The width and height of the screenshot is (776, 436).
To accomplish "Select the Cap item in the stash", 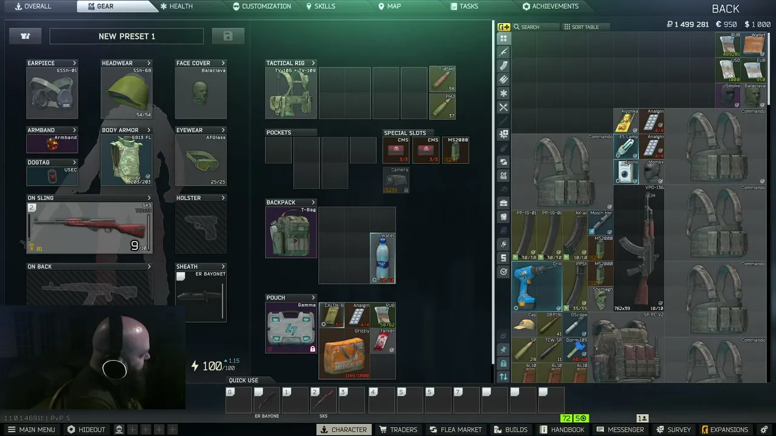I will 524,325.
